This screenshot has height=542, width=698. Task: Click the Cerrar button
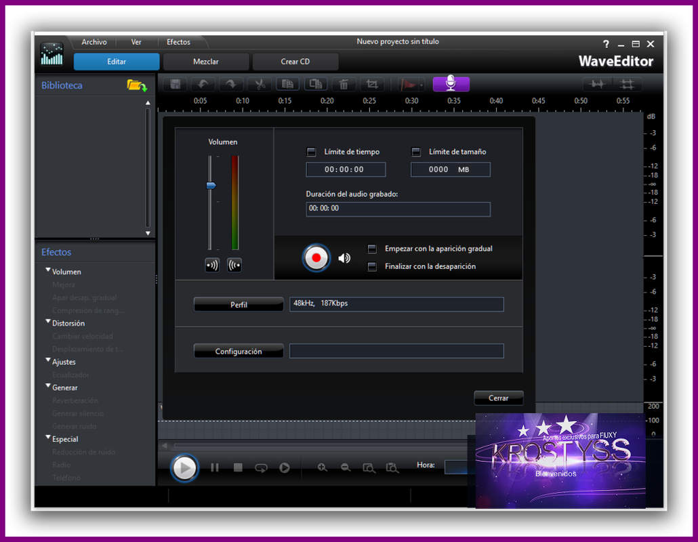[499, 398]
